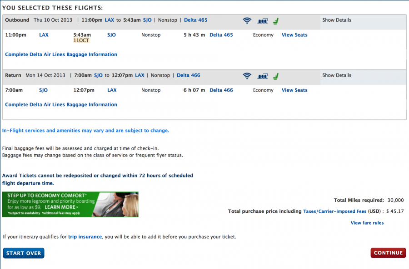
Task: Open Delta 466 link in return header
Action: click(188, 75)
